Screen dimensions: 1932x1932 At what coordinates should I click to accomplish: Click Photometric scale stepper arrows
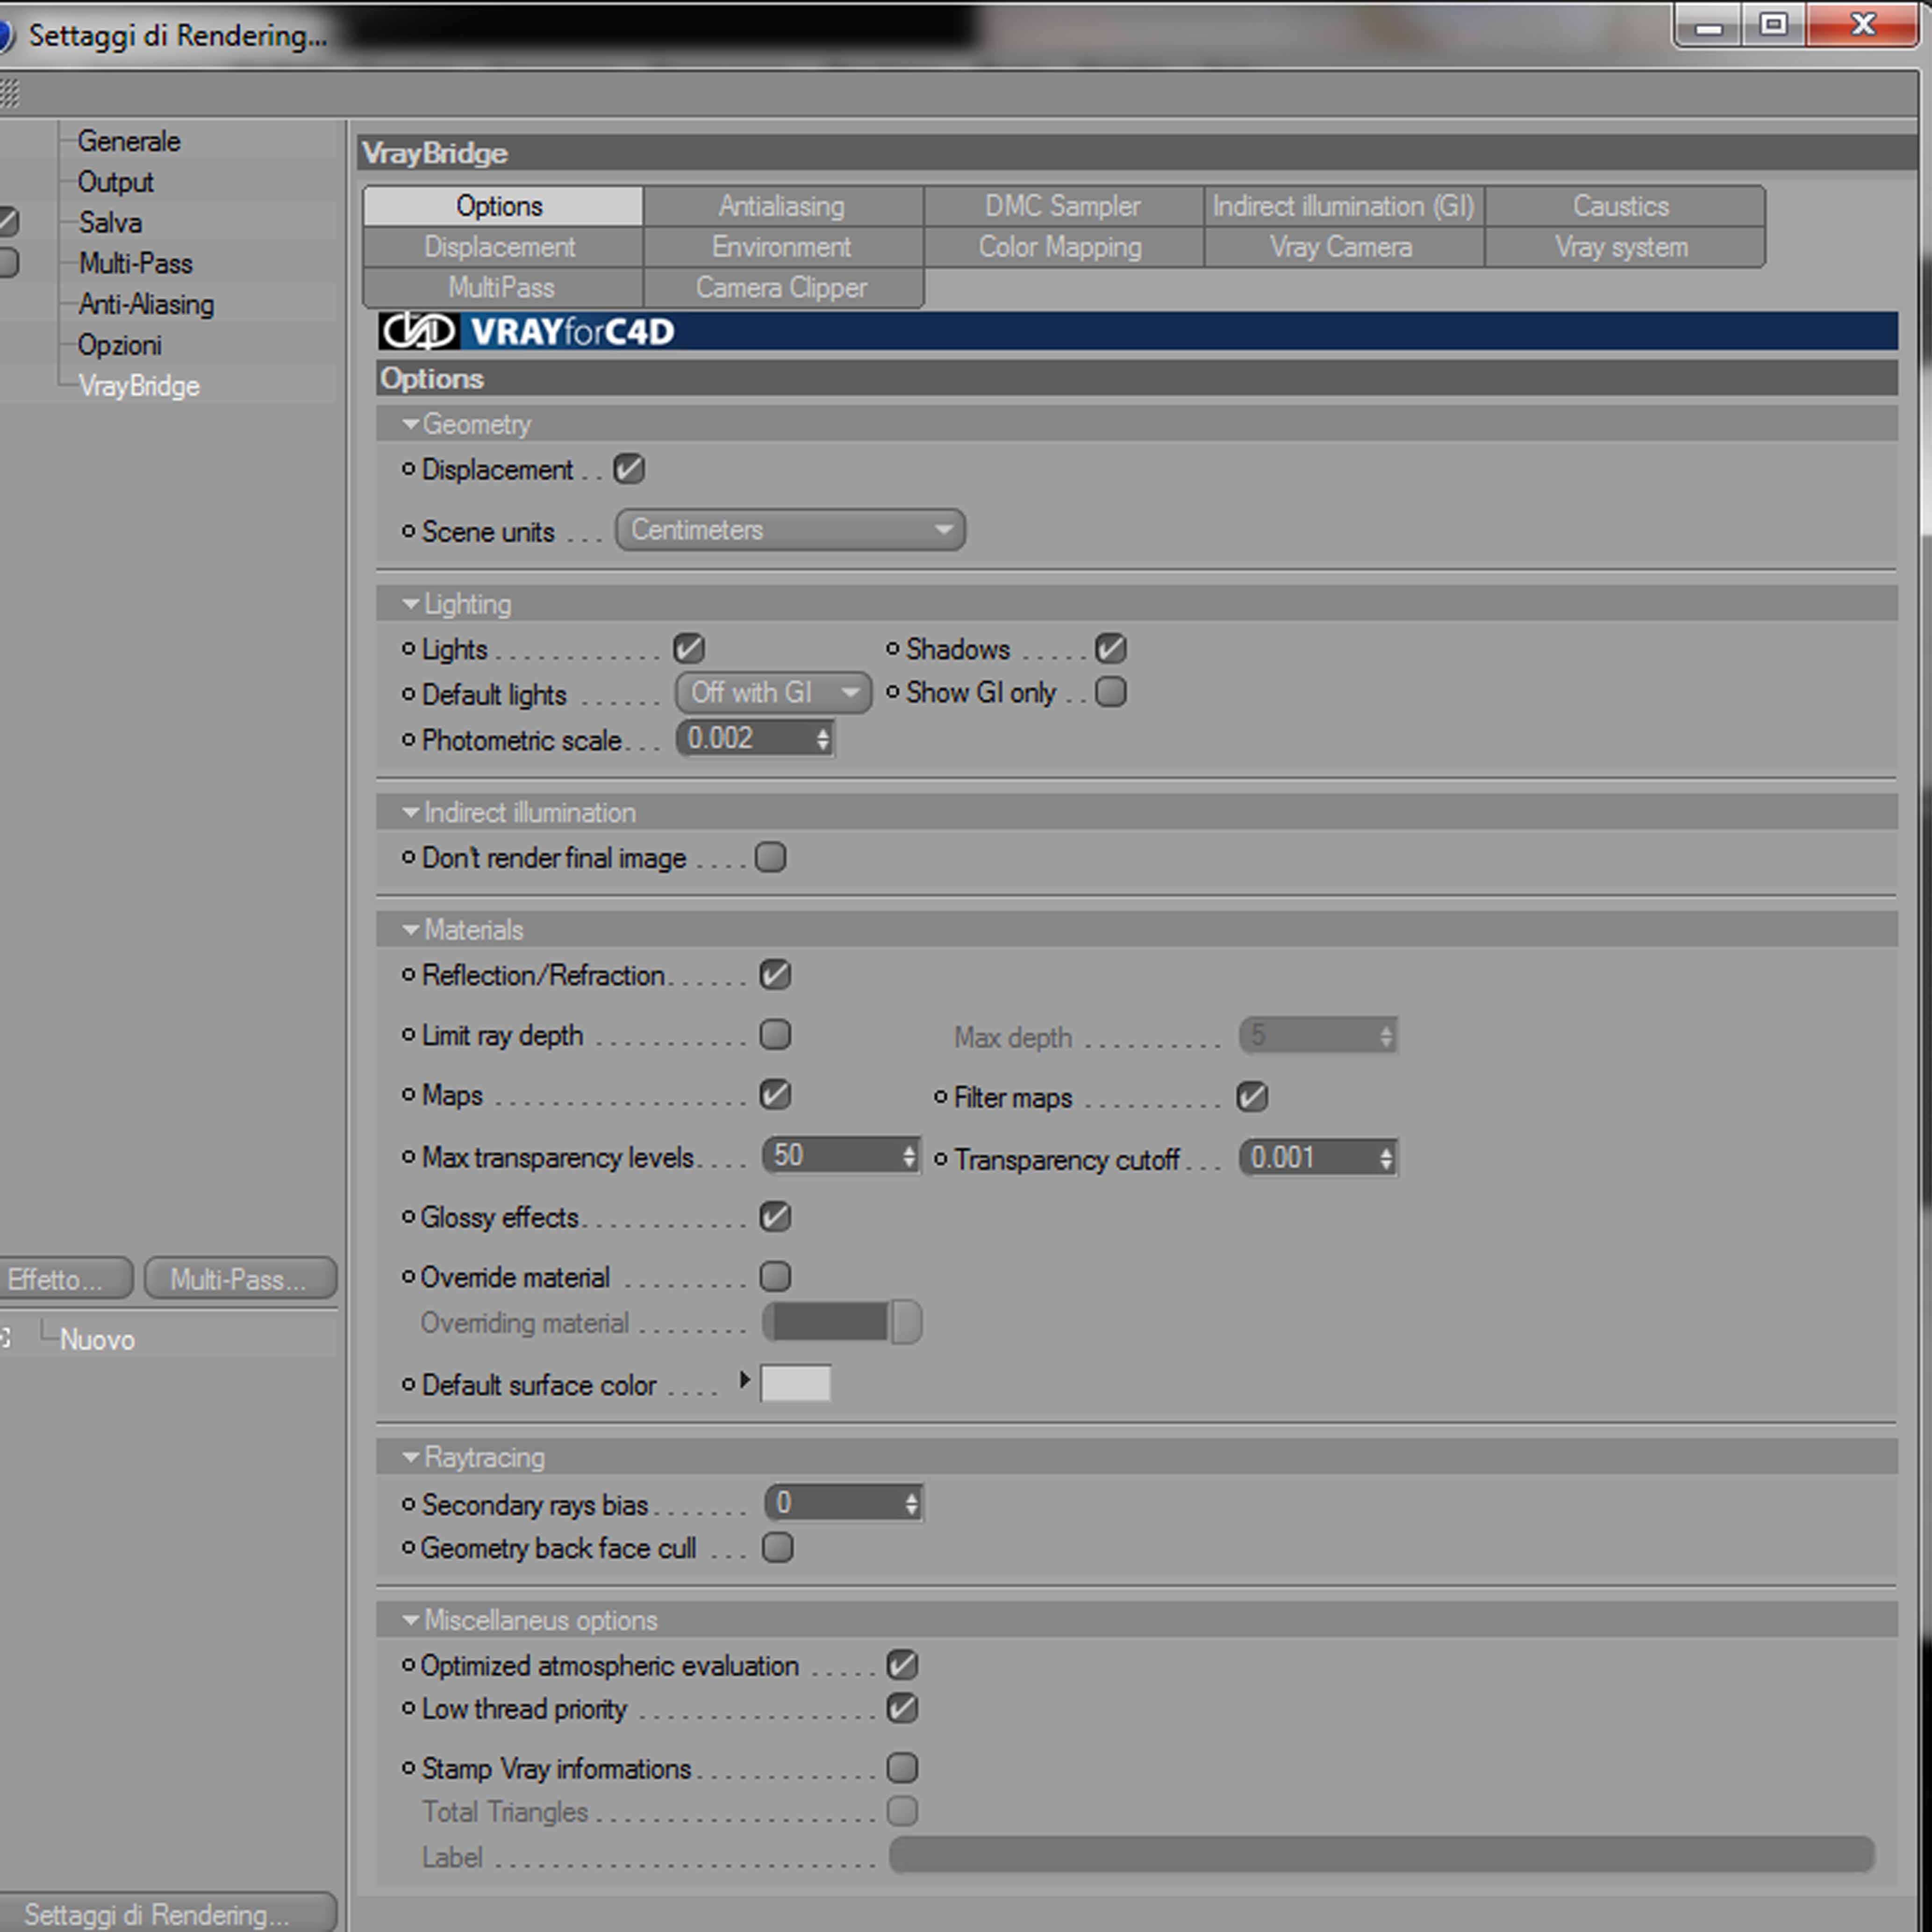point(822,739)
